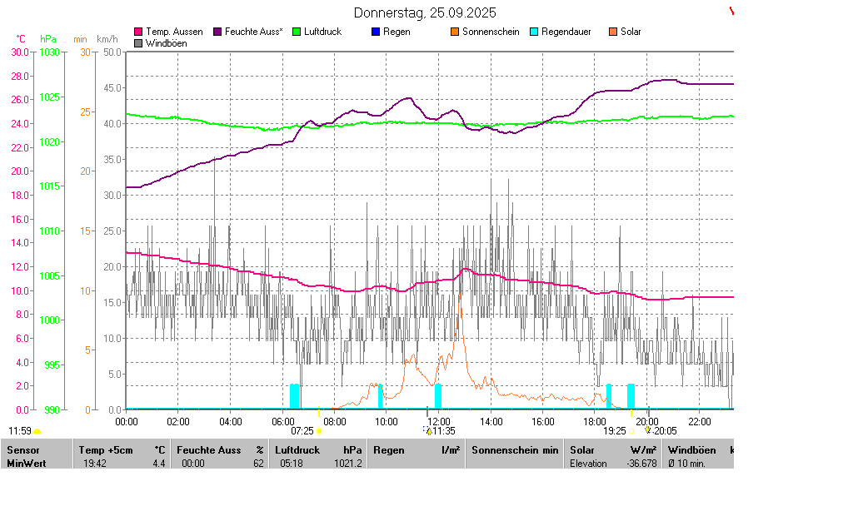853x506 pixels.
Task: Click the Donnerstag, 25.09.2025 title
Action: (x=425, y=12)
